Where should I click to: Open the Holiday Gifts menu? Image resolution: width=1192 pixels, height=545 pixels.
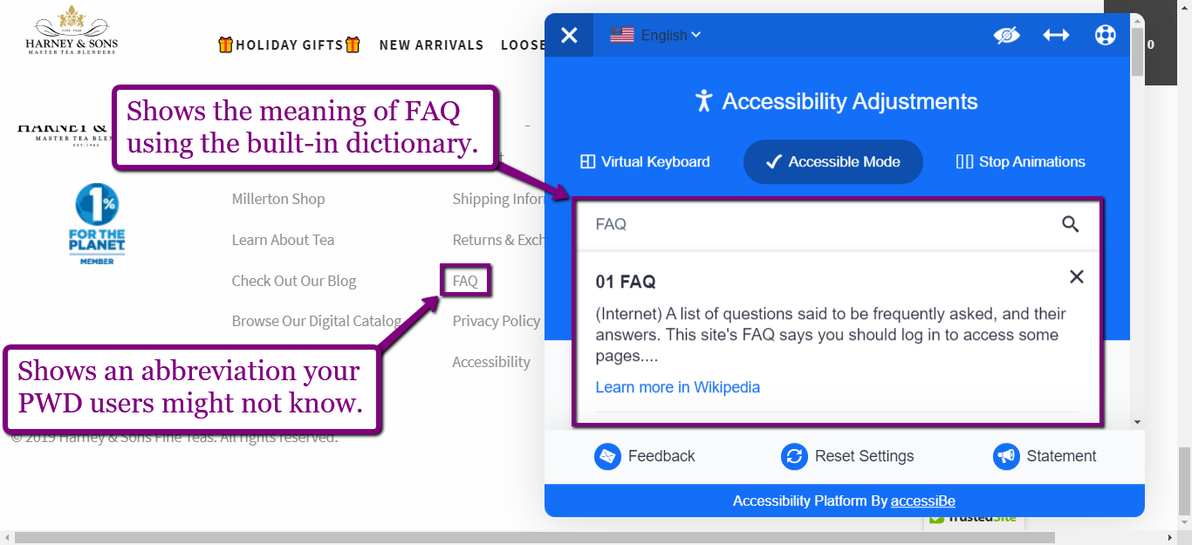(x=289, y=45)
